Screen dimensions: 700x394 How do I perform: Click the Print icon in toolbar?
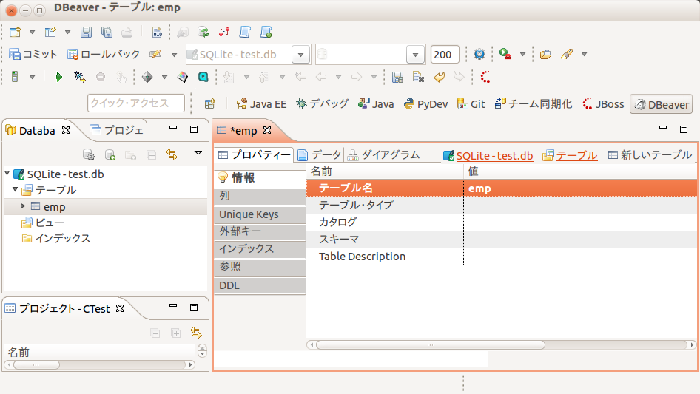(127, 32)
